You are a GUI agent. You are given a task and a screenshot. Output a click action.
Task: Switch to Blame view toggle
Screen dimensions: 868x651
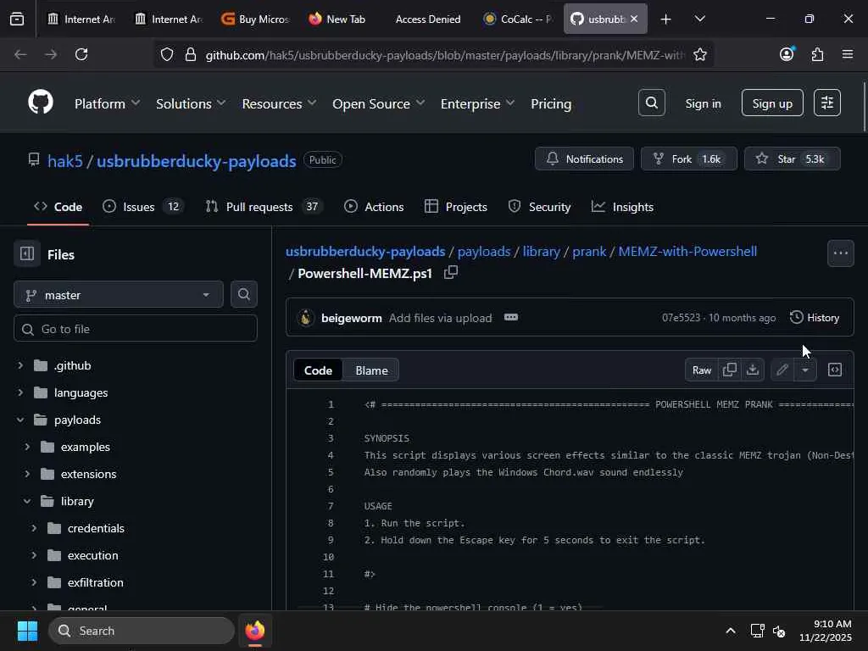coord(371,370)
